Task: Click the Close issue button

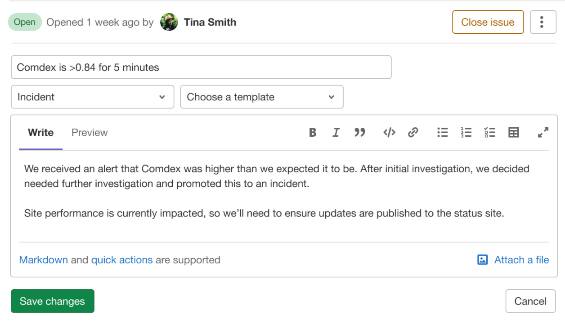Action: [488, 22]
